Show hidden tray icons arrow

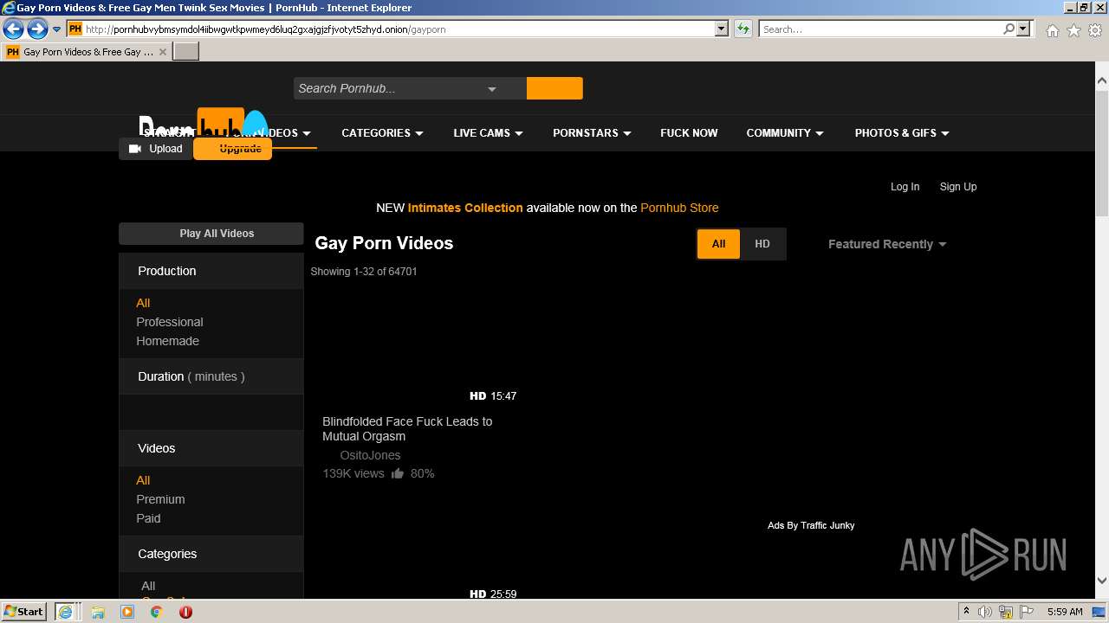click(966, 612)
